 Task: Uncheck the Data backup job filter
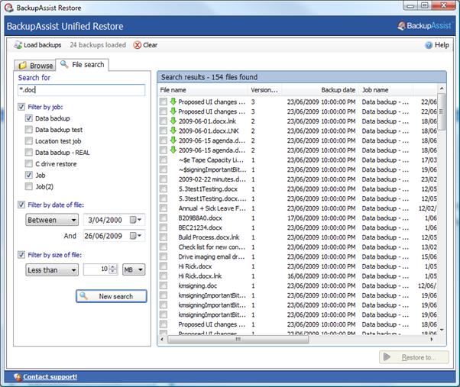click(x=28, y=118)
